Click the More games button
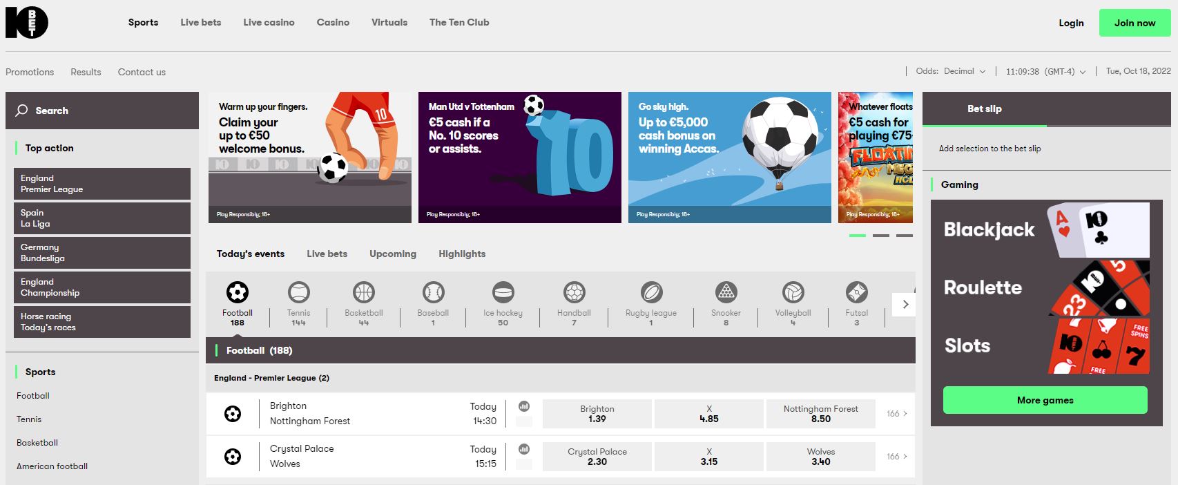 [x=1045, y=400]
